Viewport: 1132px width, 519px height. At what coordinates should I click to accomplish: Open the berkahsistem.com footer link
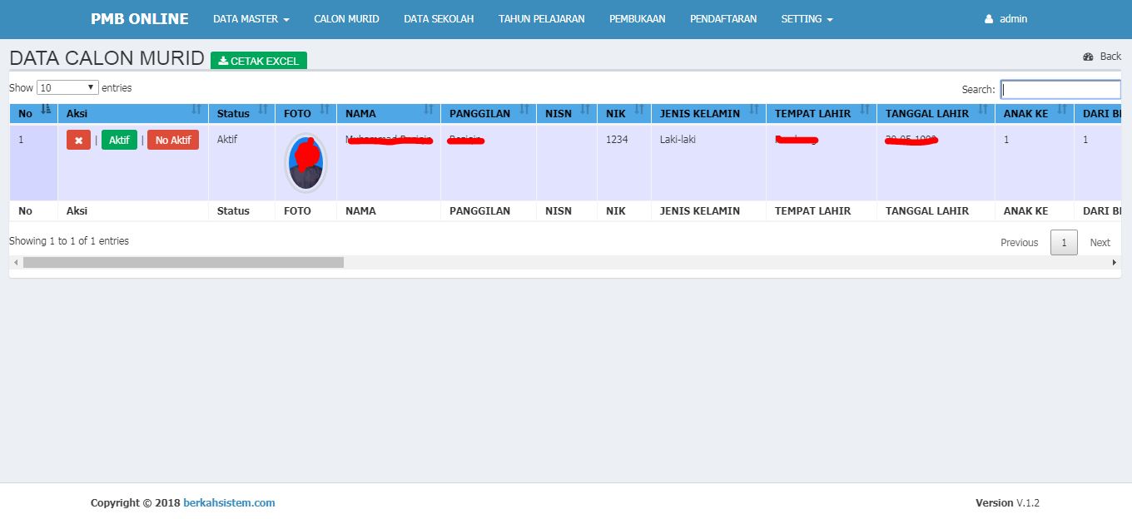click(229, 502)
